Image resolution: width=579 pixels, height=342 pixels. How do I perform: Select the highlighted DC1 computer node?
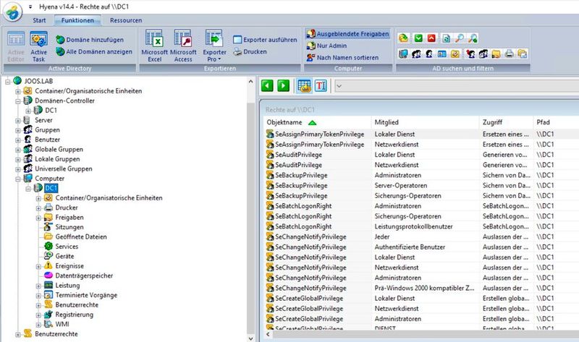[51, 188]
